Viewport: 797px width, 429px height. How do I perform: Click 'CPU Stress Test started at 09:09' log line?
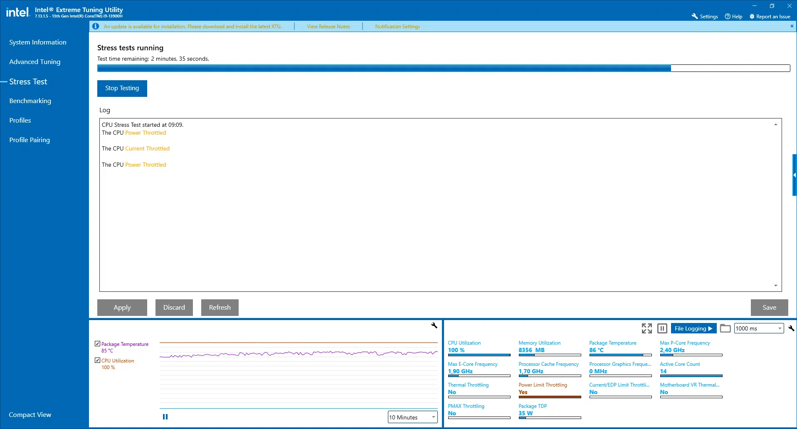click(x=143, y=125)
